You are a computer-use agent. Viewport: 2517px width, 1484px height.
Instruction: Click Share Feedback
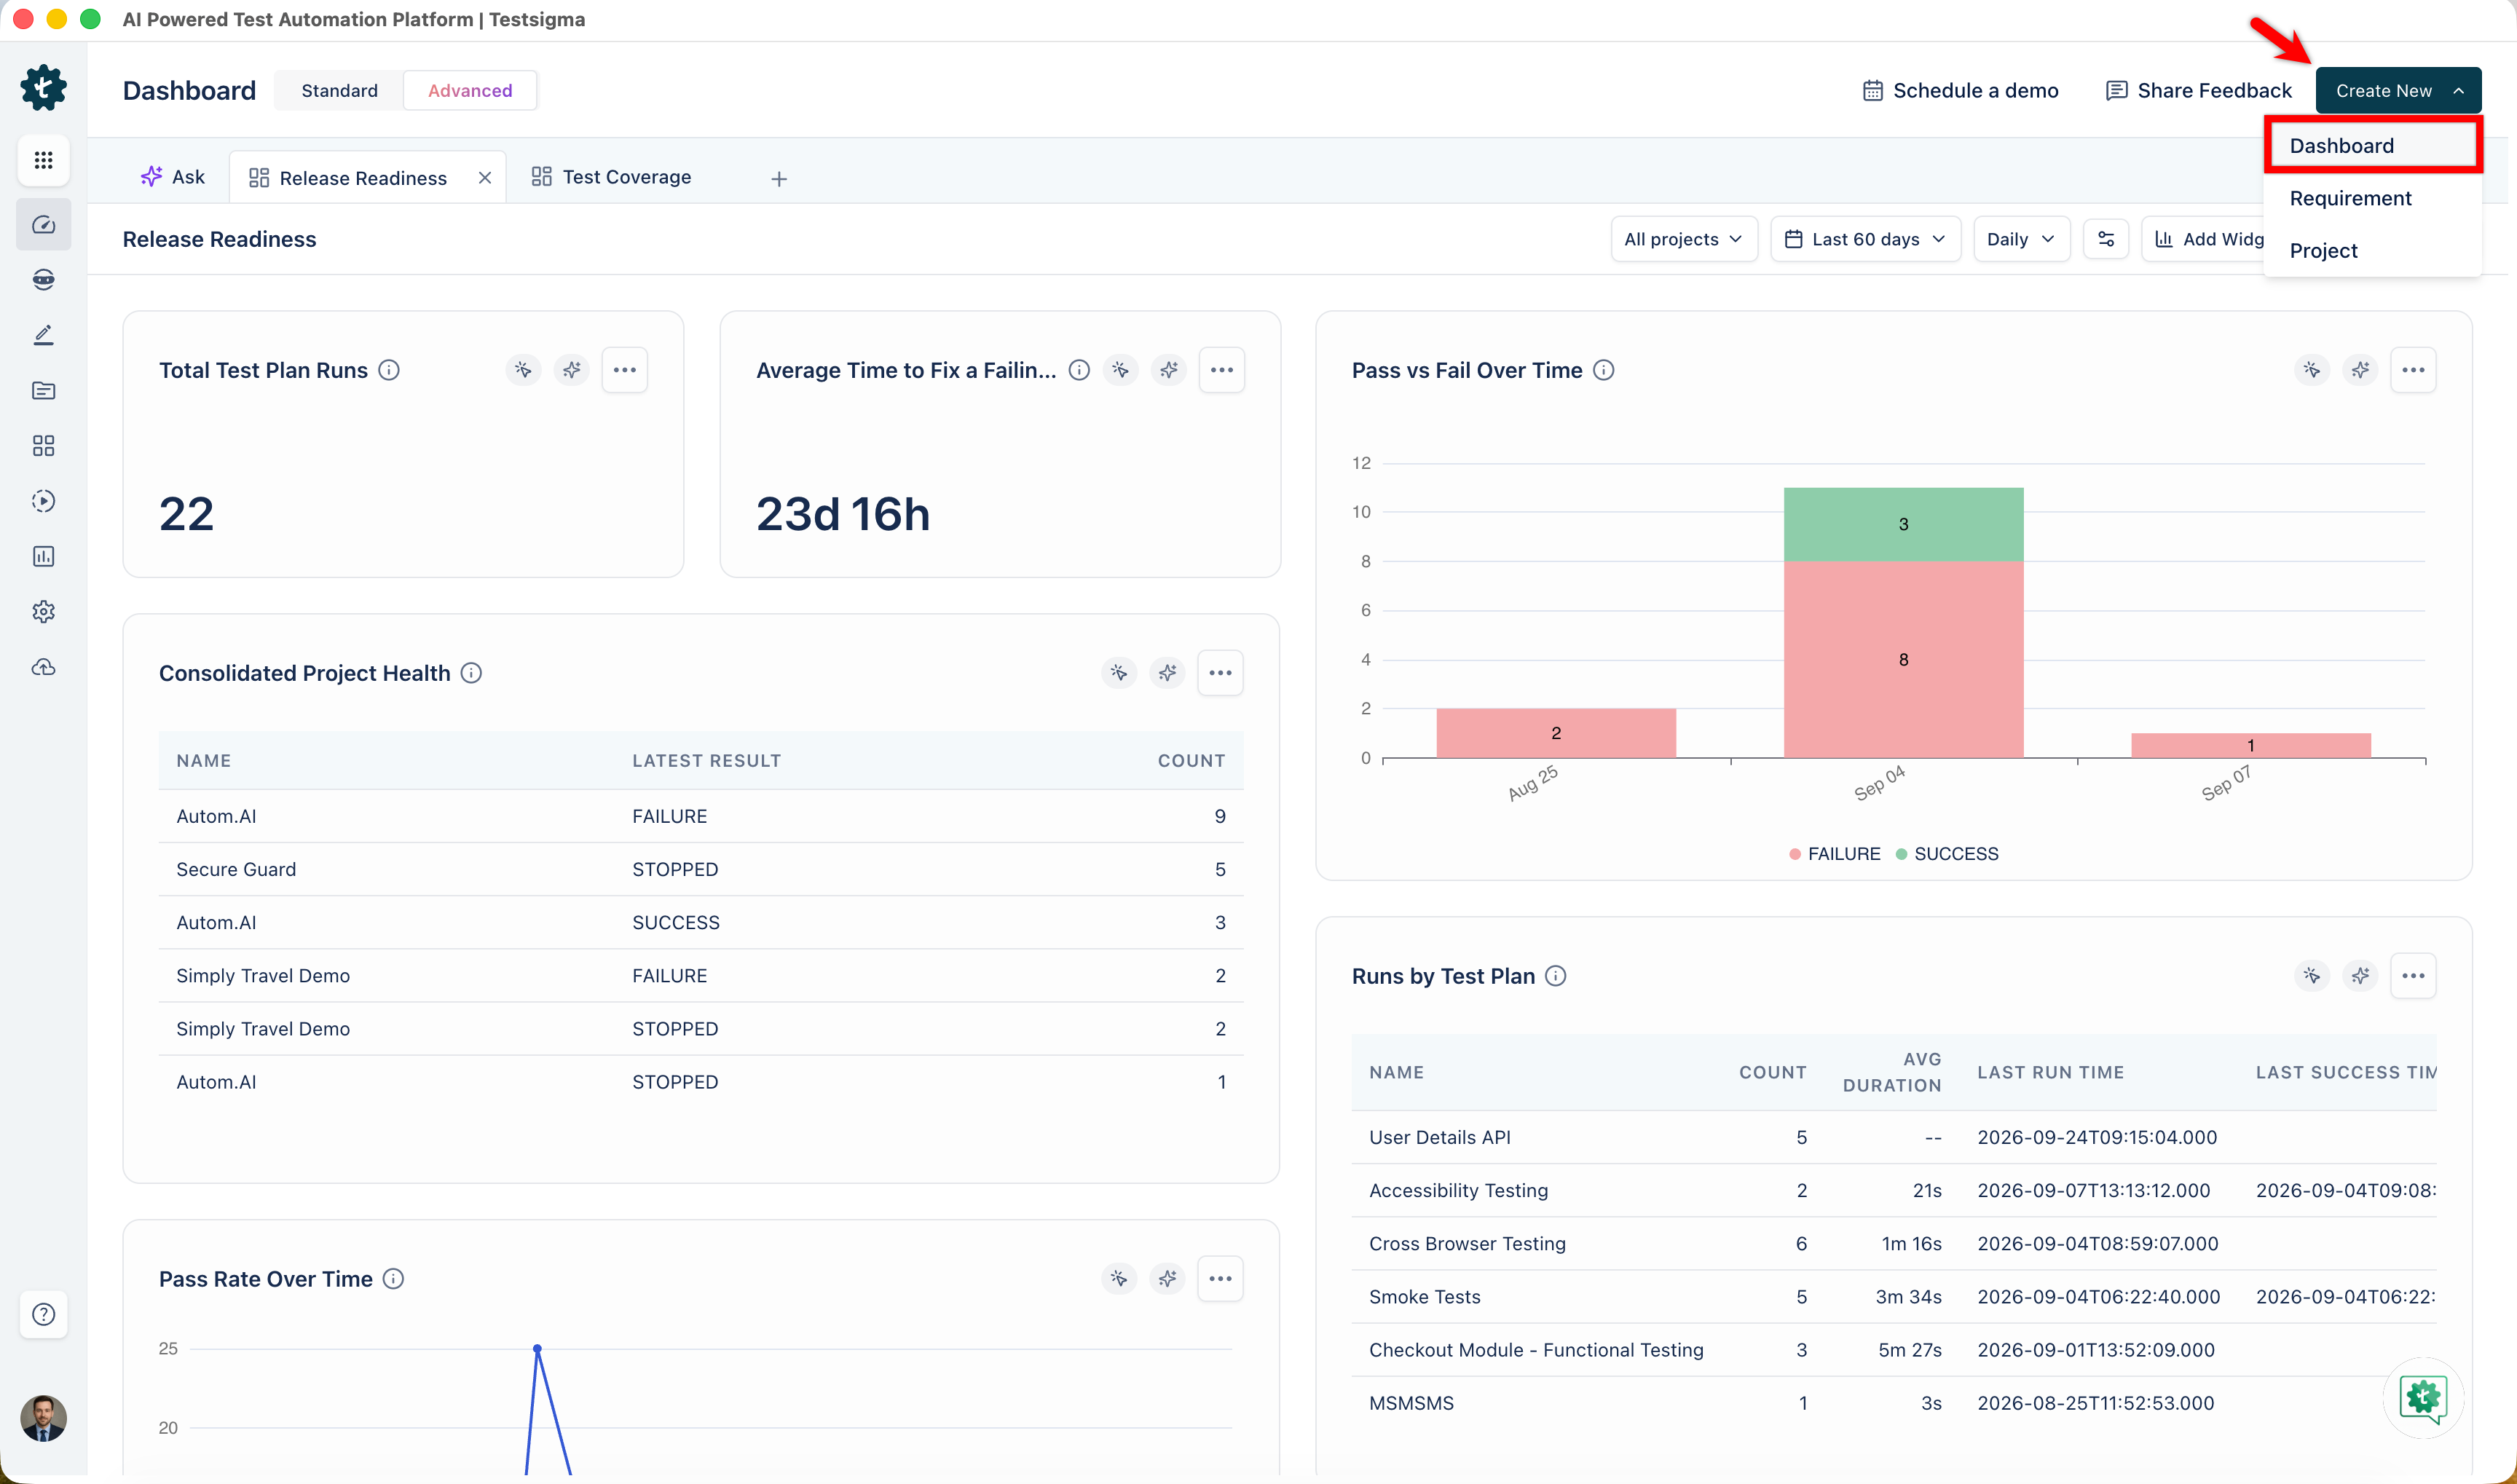[x=2199, y=90]
